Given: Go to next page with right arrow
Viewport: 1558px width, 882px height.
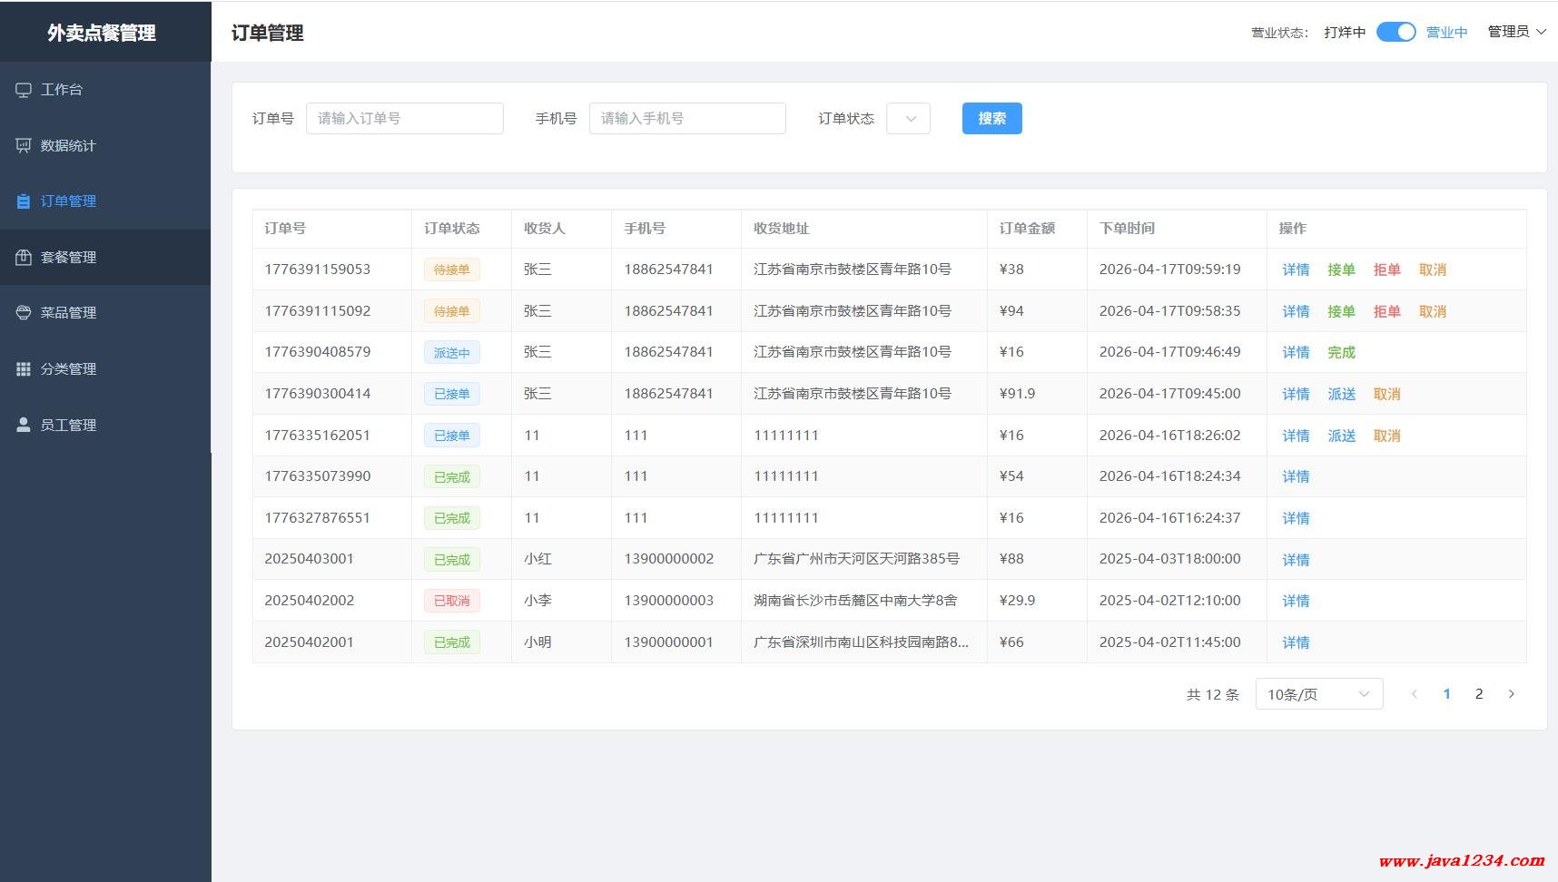Looking at the screenshot, I should [x=1511, y=694].
